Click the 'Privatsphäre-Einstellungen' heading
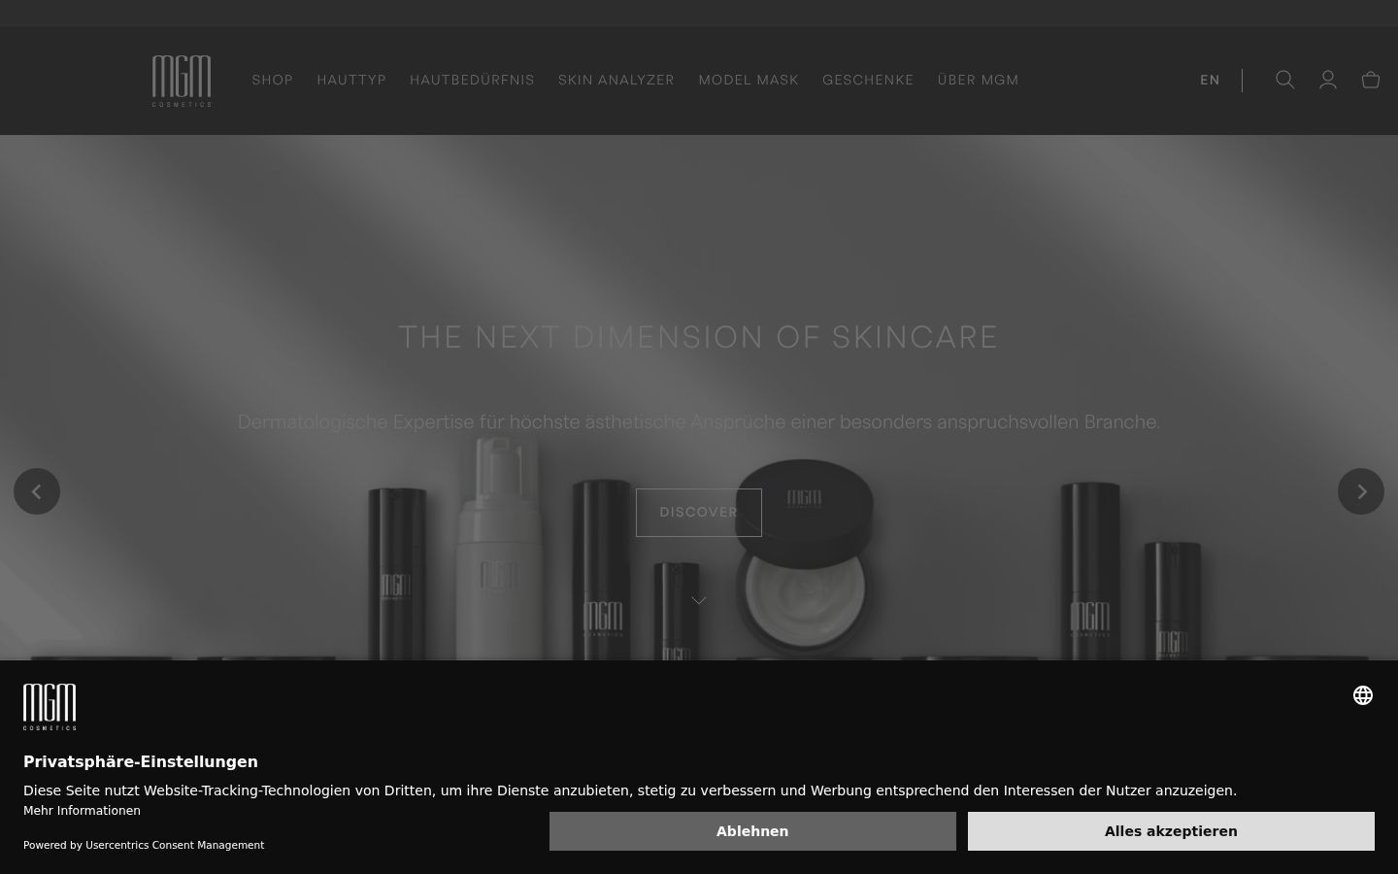 141,761
